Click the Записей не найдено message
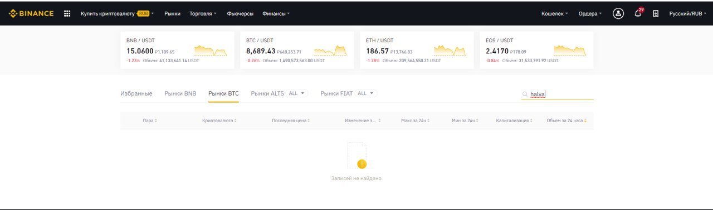Viewport: 713px width, 210px height. pos(356,178)
